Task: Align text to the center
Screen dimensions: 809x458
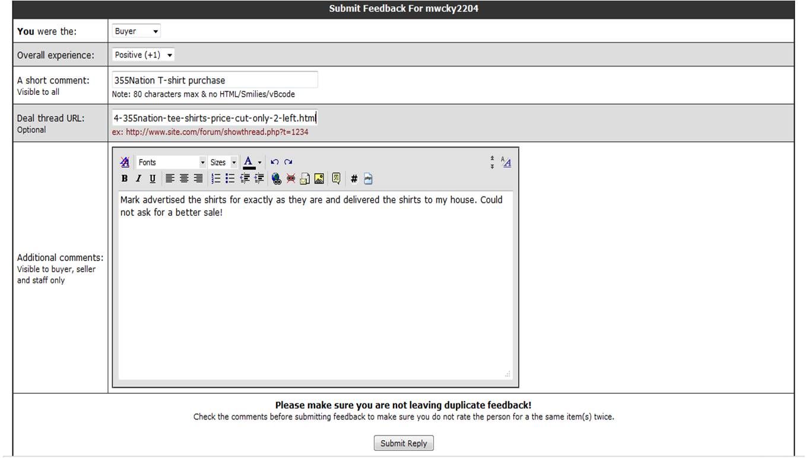Action: pyautogui.click(x=184, y=179)
